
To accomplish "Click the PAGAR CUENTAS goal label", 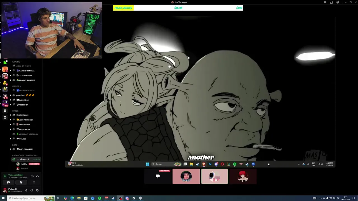I will [123, 8].
